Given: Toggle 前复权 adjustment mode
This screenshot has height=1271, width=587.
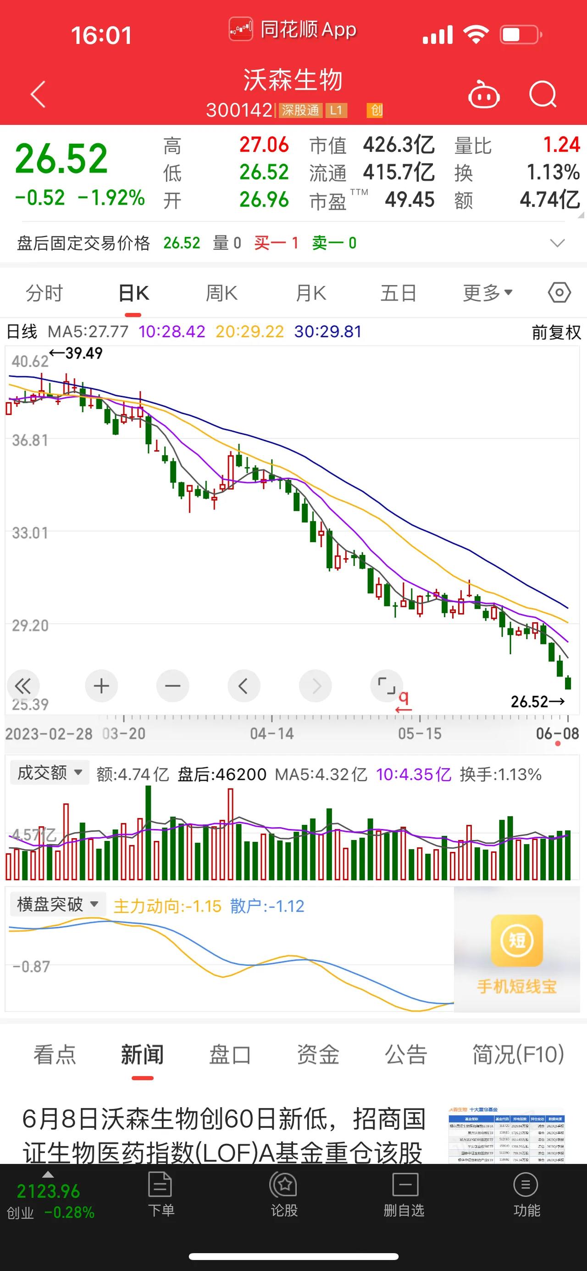Looking at the screenshot, I should pyautogui.click(x=556, y=332).
